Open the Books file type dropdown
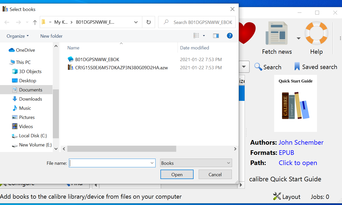Screen dimensions: 342x205 pyautogui.click(x=196, y=163)
